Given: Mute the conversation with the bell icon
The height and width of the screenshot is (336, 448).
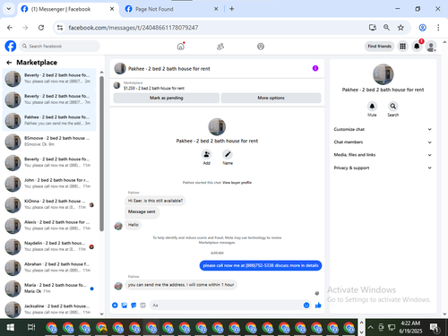Looking at the screenshot, I should [372, 106].
